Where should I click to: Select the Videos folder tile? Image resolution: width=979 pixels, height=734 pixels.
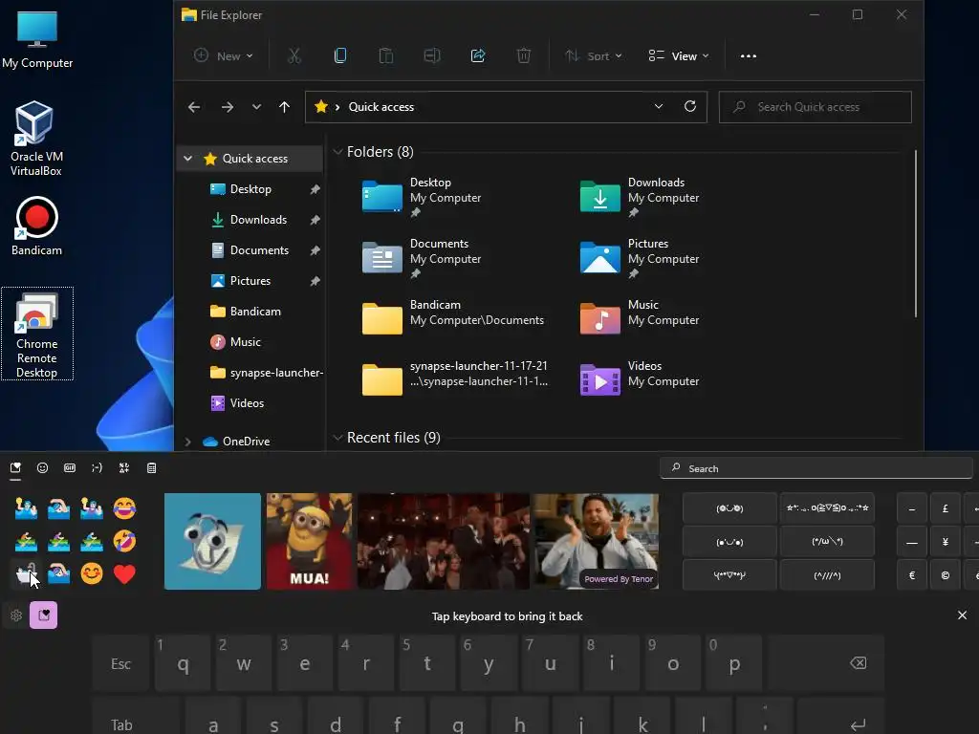click(x=640, y=378)
